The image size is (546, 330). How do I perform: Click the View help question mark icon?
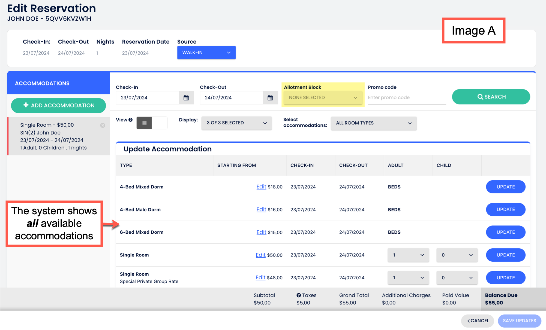[x=131, y=120]
